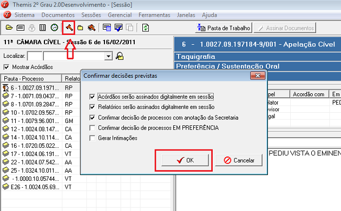Viewport: 341px width, 211px height.
Task: Click the green refresh document icon
Action: 146,28
